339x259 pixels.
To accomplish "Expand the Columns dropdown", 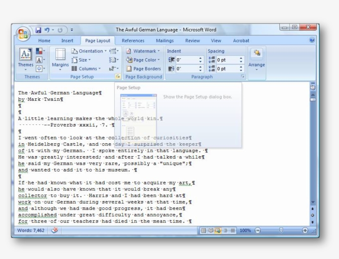I will [86, 69].
